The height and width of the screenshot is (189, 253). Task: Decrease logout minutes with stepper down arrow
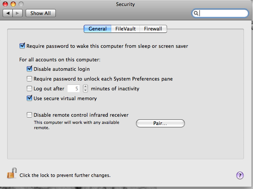(85, 90)
